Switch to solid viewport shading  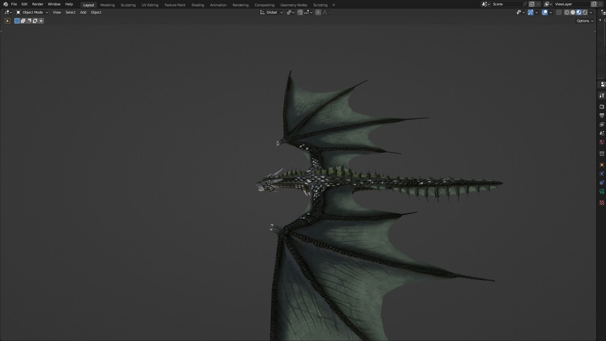coord(573,12)
